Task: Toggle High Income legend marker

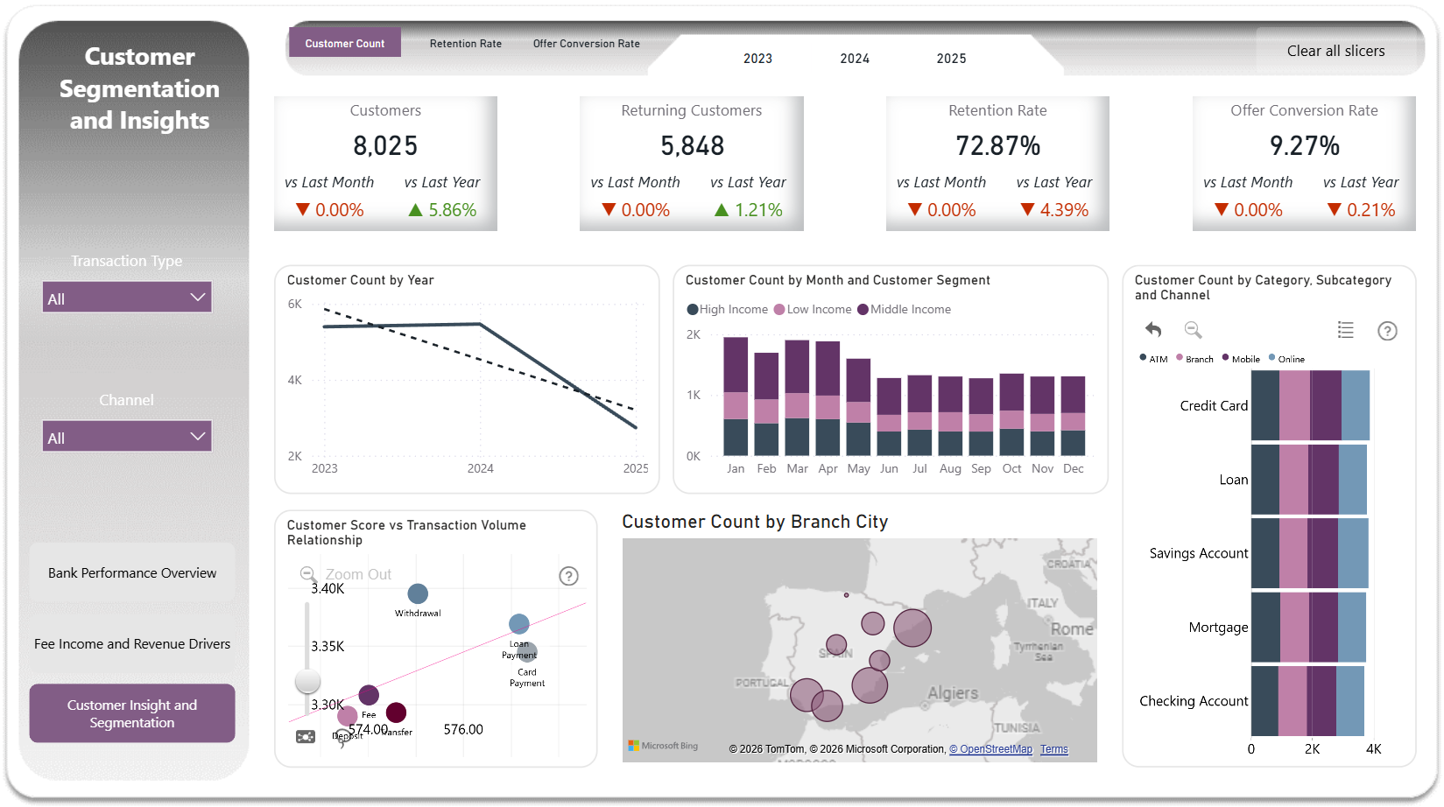Action: (693, 309)
